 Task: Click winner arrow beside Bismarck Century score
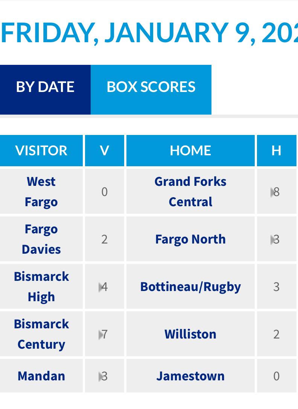coord(100,335)
